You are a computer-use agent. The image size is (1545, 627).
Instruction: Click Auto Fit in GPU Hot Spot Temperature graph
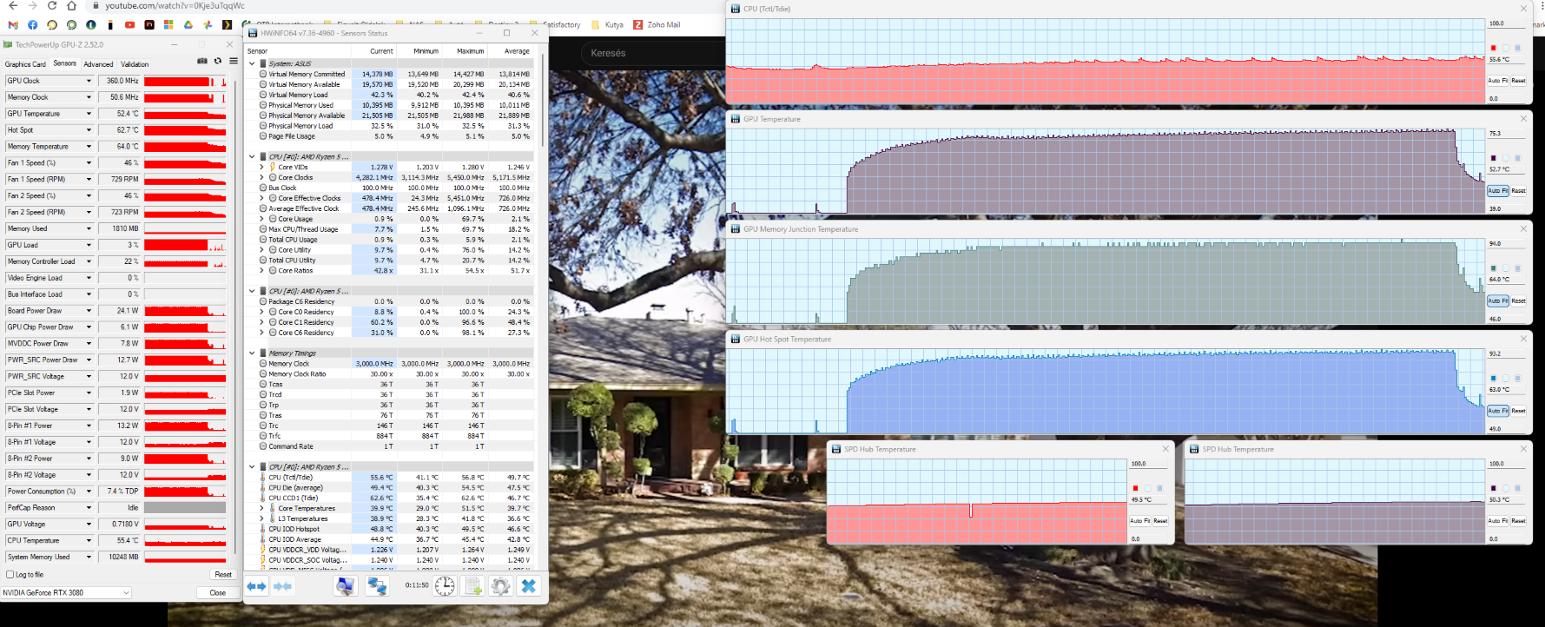[x=1498, y=411]
